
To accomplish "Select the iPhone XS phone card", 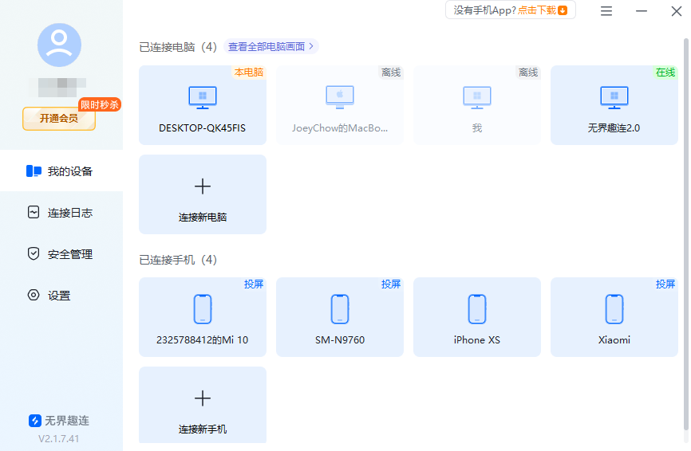I will 477,317.
